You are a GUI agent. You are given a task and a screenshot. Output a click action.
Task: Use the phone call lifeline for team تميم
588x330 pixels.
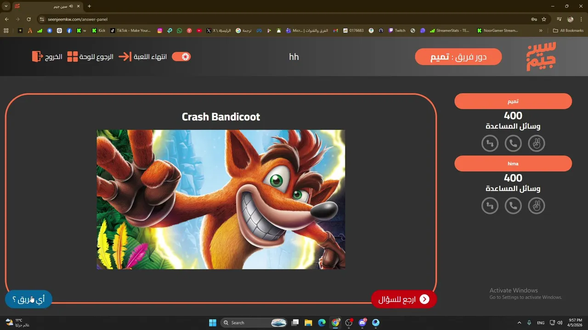[513, 143]
